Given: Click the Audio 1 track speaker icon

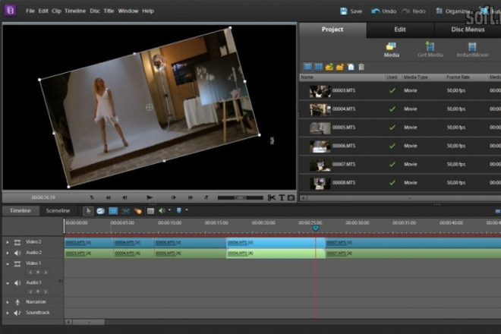Looking at the screenshot, I should 17,283.
